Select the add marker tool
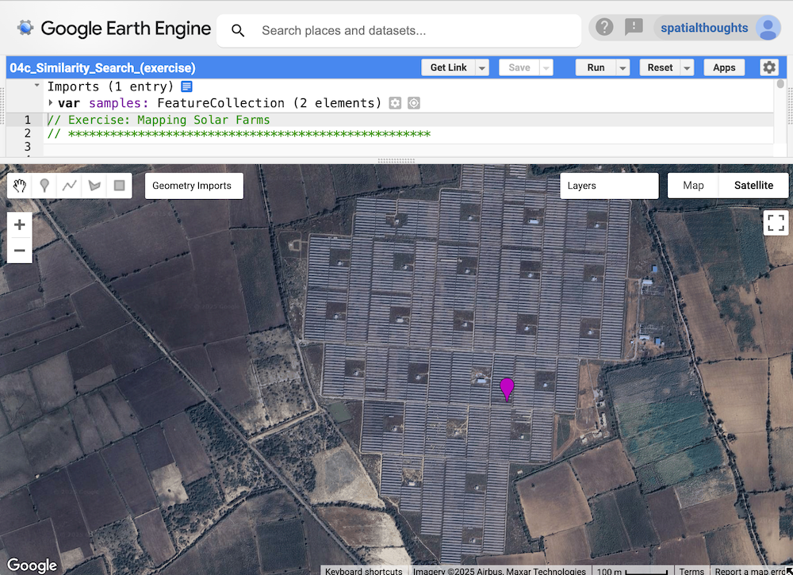The height and width of the screenshot is (575, 793). 45,186
